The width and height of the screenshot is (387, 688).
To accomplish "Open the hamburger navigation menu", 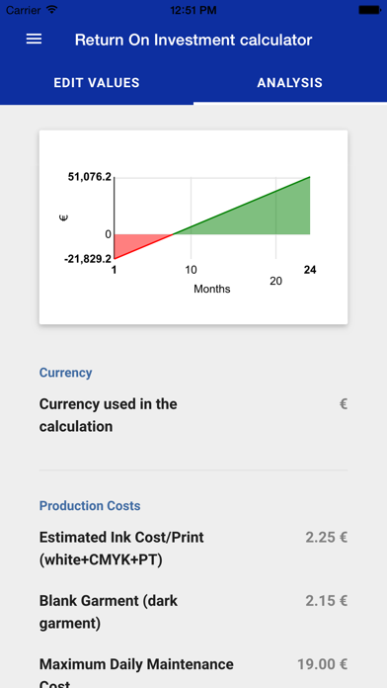I will (34, 40).
